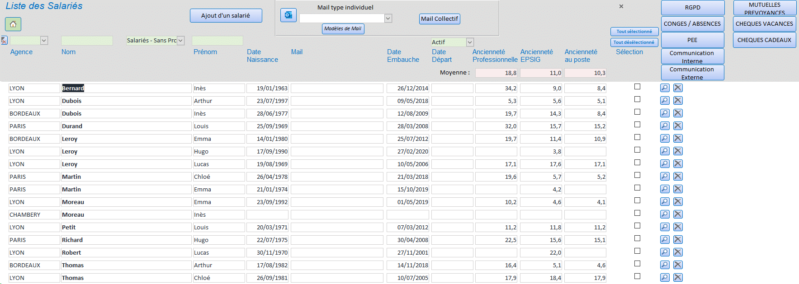Open Outlook individual mail icon
This screenshot has height=284, width=799.
[288, 15]
